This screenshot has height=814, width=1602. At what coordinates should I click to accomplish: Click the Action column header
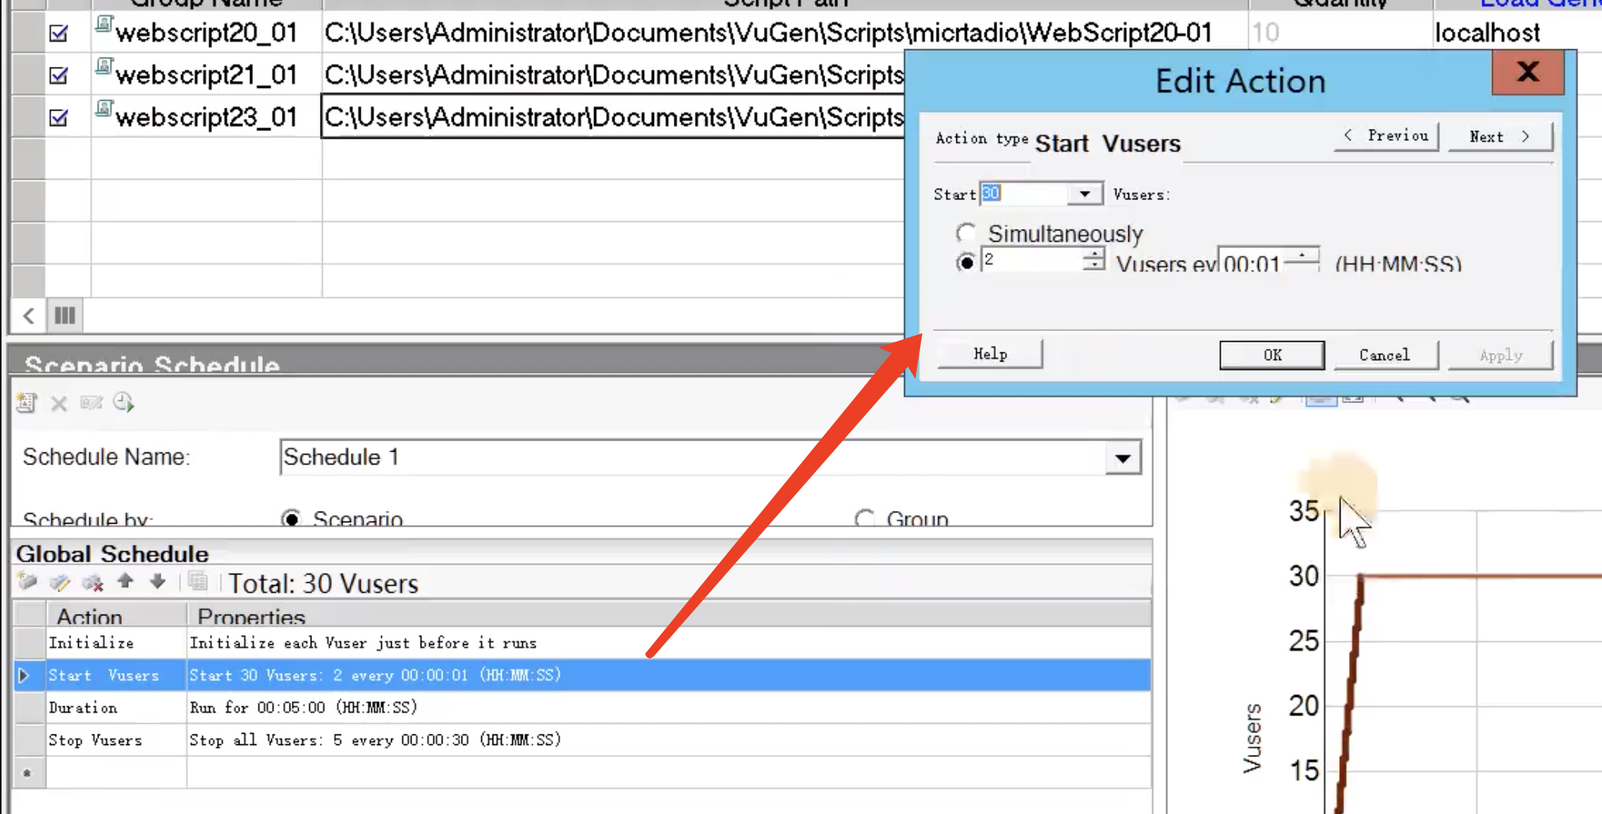click(x=117, y=615)
